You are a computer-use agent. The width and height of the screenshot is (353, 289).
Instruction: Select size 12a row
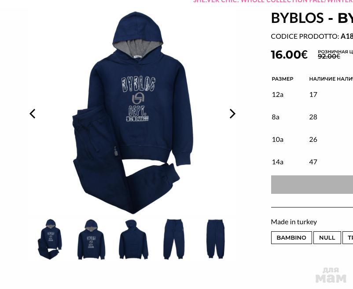point(312,94)
